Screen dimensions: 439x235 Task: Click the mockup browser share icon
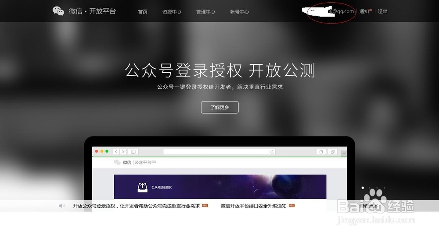[x=321, y=151]
